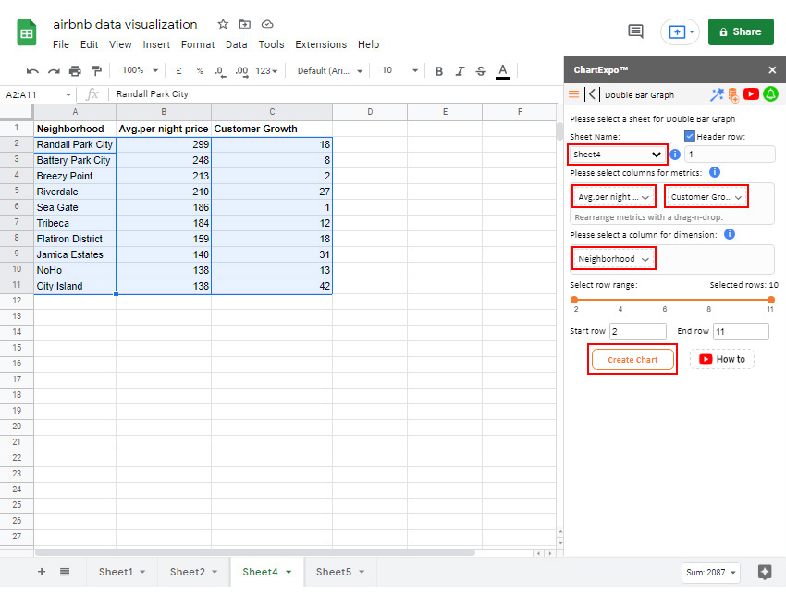Go back from Double Bar Graph
This screenshot has height=606, width=786.
click(592, 94)
